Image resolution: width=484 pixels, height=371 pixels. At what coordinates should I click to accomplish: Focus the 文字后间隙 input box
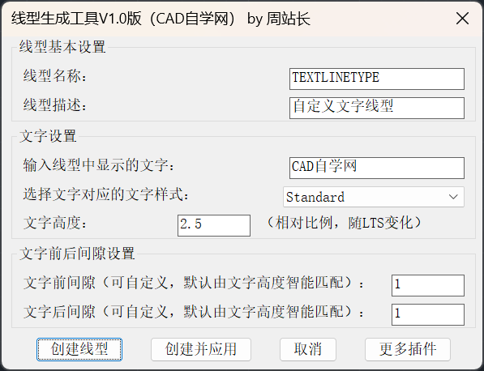tap(428, 314)
